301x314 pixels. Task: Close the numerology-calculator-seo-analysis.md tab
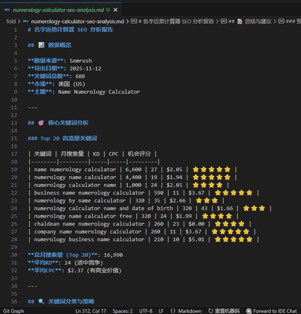[115, 10]
